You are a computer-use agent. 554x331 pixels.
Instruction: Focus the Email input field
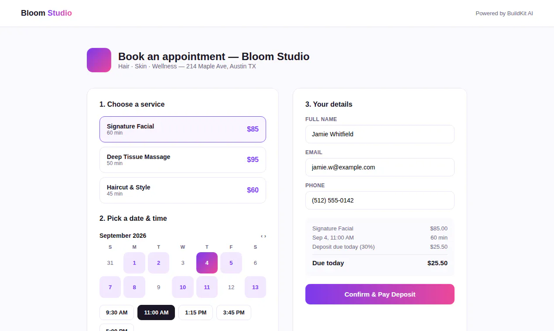pos(380,167)
